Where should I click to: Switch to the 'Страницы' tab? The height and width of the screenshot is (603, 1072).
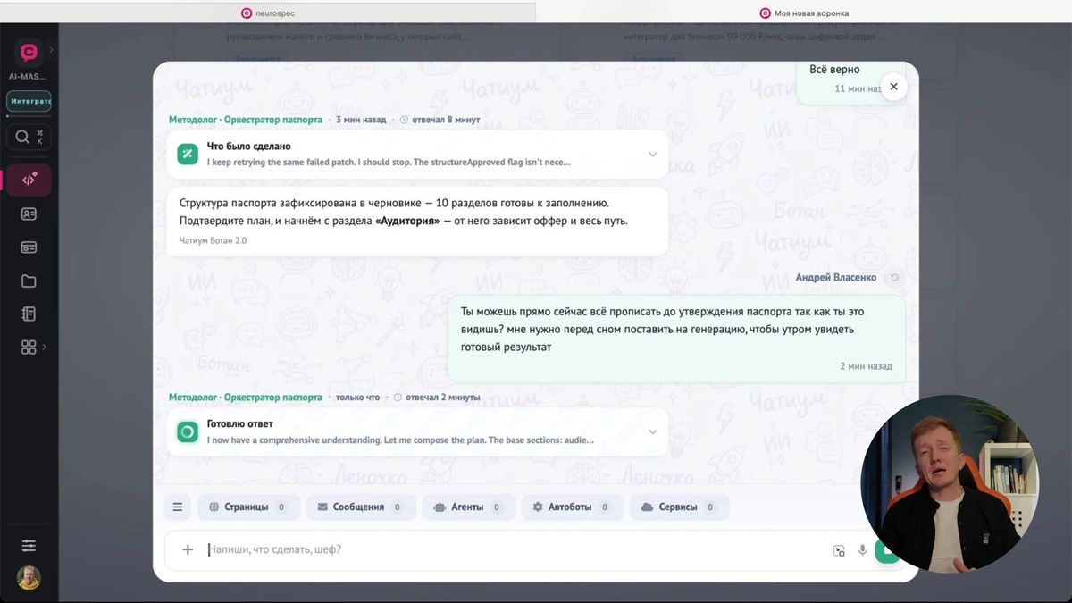(x=247, y=507)
